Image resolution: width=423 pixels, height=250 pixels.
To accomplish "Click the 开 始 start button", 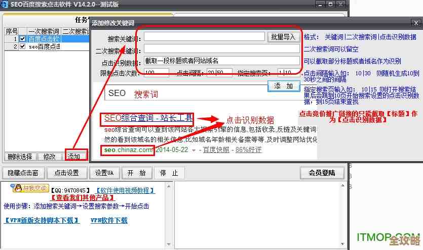I will (x=137, y=173).
